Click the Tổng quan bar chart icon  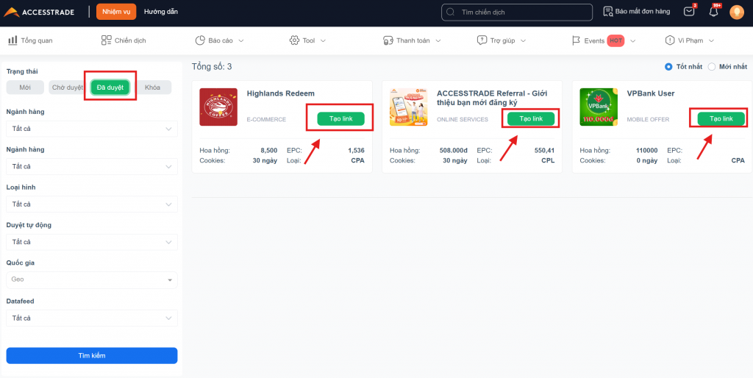(13, 40)
